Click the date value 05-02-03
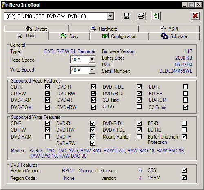 [x=184, y=64]
